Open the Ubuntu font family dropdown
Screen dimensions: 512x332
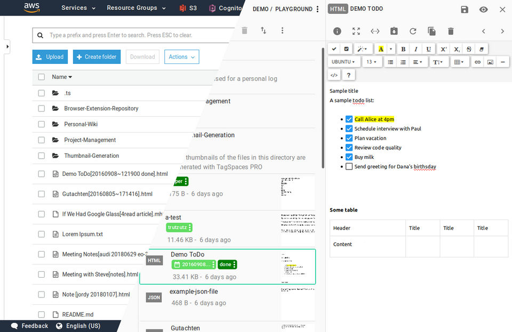coord(344,62)
